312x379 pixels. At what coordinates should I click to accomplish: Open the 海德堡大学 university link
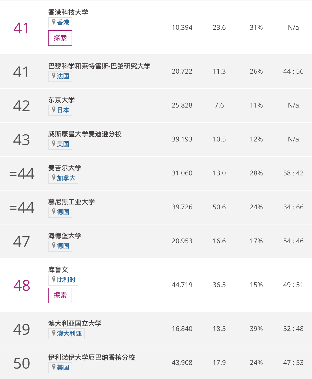[x=65, y=236]
